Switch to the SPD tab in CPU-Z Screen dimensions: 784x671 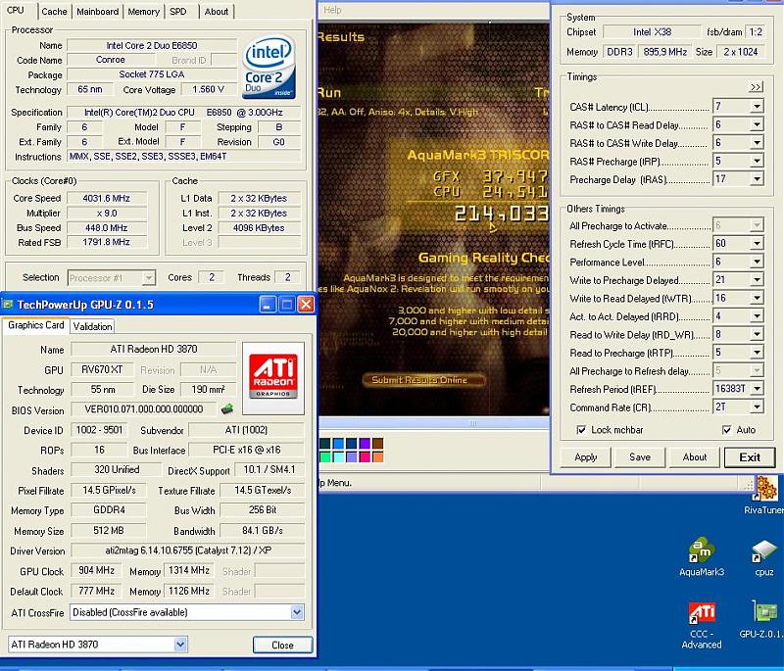pyautogui.click(x=178, y=12)
